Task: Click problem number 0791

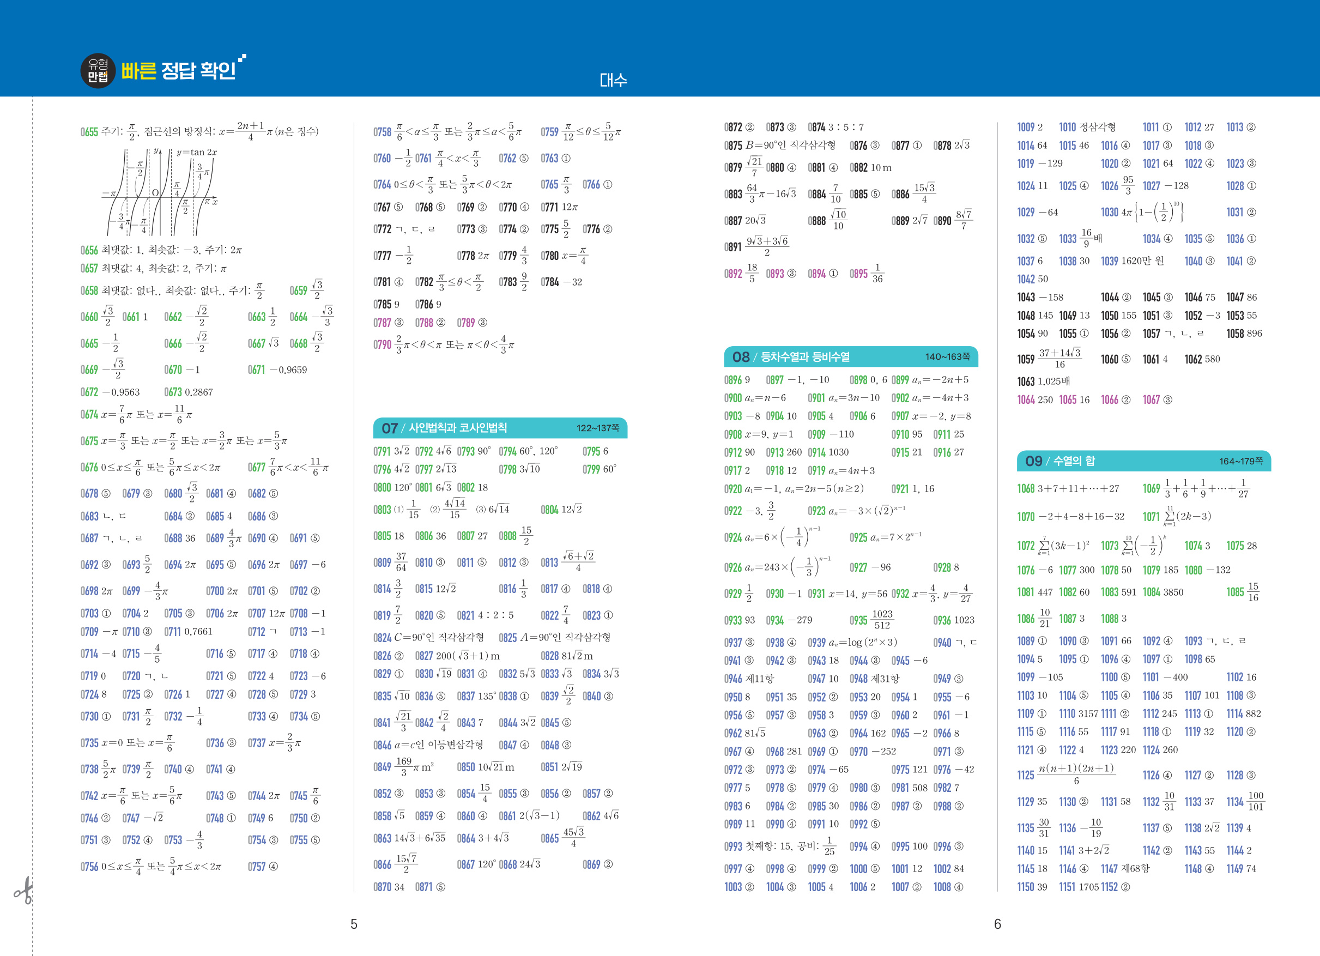Action: click(382, 451)
